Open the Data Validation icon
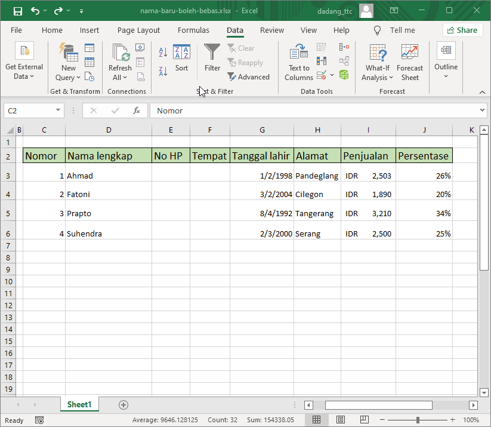This screenshot has width=491, height=427. 322,74
